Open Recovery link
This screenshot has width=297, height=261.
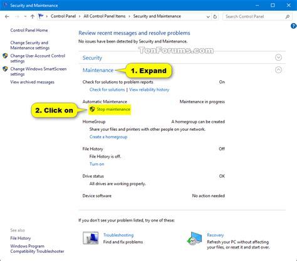(x=216, y=235)
